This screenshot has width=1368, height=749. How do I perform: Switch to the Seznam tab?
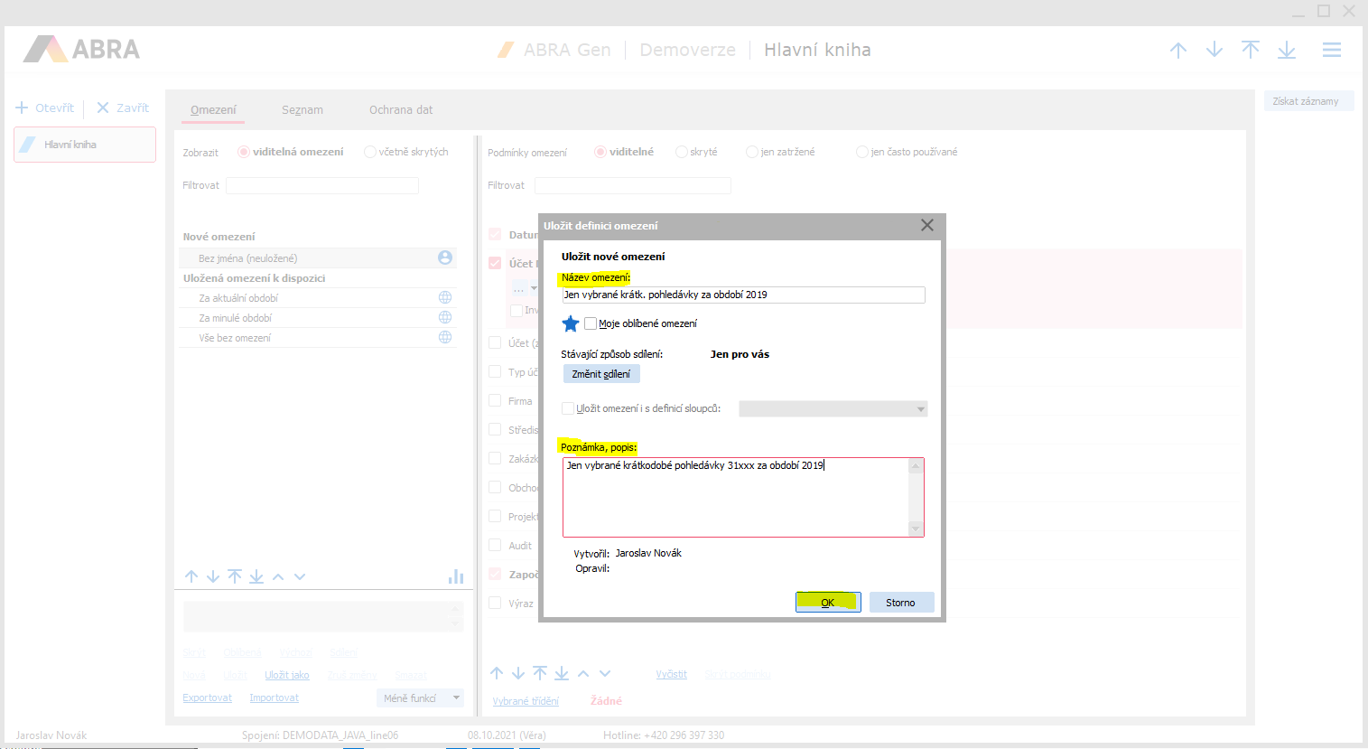tap(302, 110)
